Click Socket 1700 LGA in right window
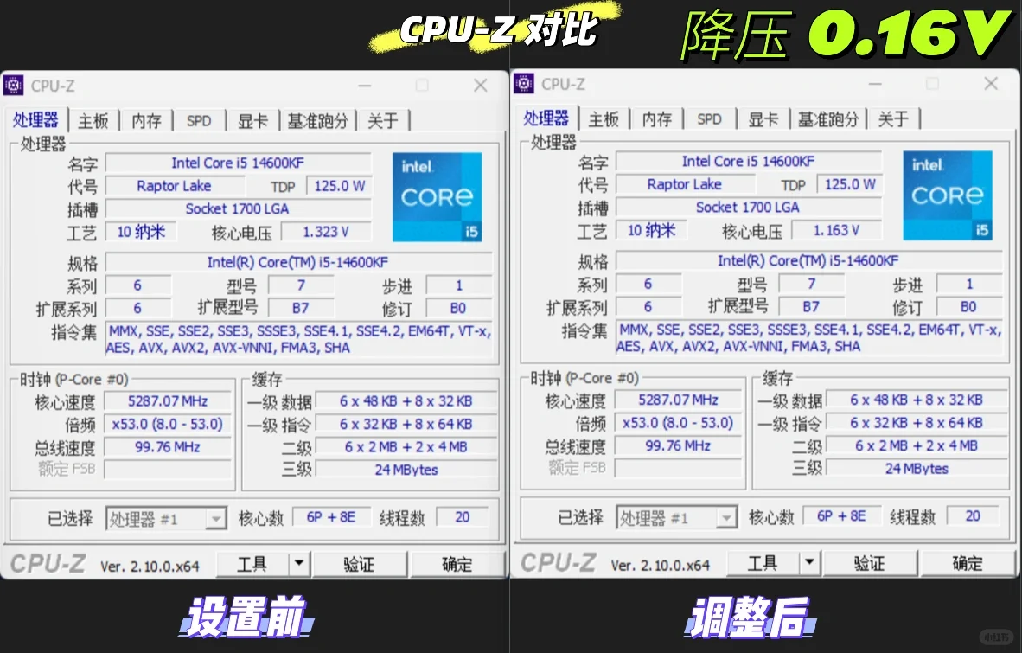The height and width of the screenshot is (653, 1022). 748,208
